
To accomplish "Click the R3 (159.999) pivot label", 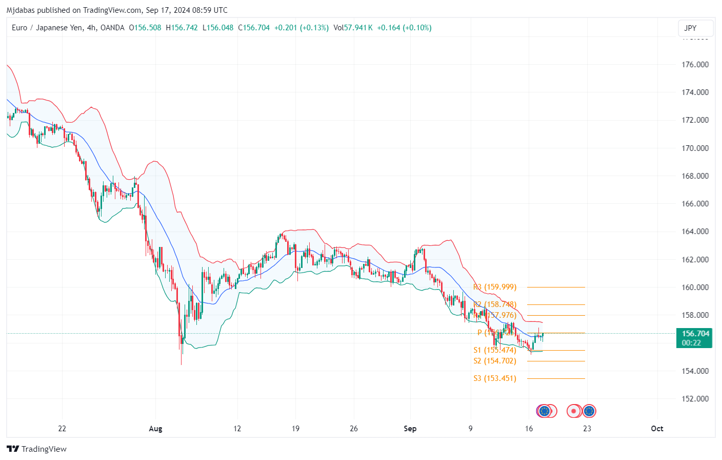I will (495, 287).
